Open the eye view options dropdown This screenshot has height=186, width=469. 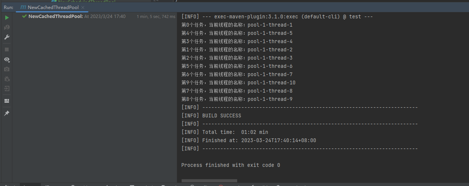pyautogui.click(x=7, y=59)
